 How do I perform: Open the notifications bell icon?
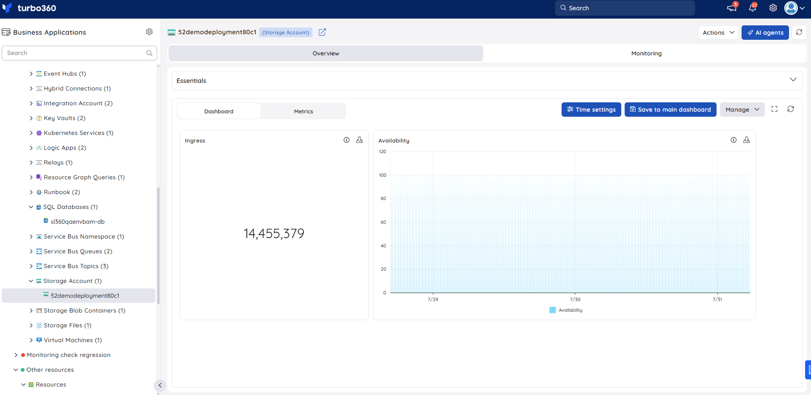tap(753, 8)
